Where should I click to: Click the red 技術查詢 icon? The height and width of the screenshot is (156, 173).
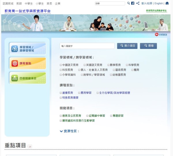(x=157, y=34)
